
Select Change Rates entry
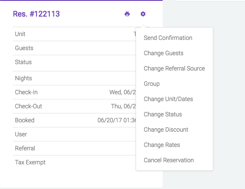pyautogui.click(x=162, y=145)
